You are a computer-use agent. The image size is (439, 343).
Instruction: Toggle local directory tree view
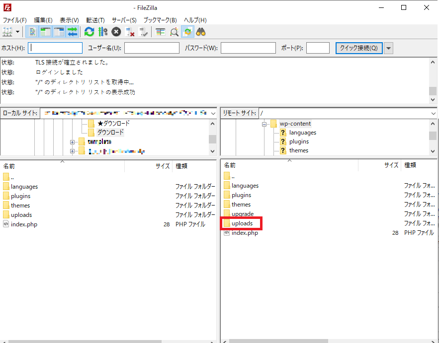point(46,32)
